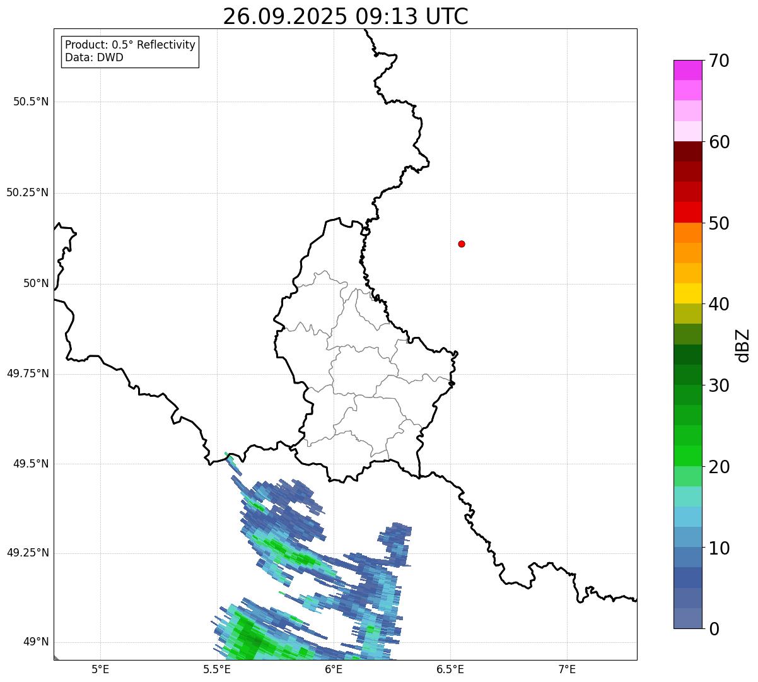The height and width of the screenshot is (682, 758).
Task: Click the 'Data: DWD' text line
Action: [x=94, y=57]
